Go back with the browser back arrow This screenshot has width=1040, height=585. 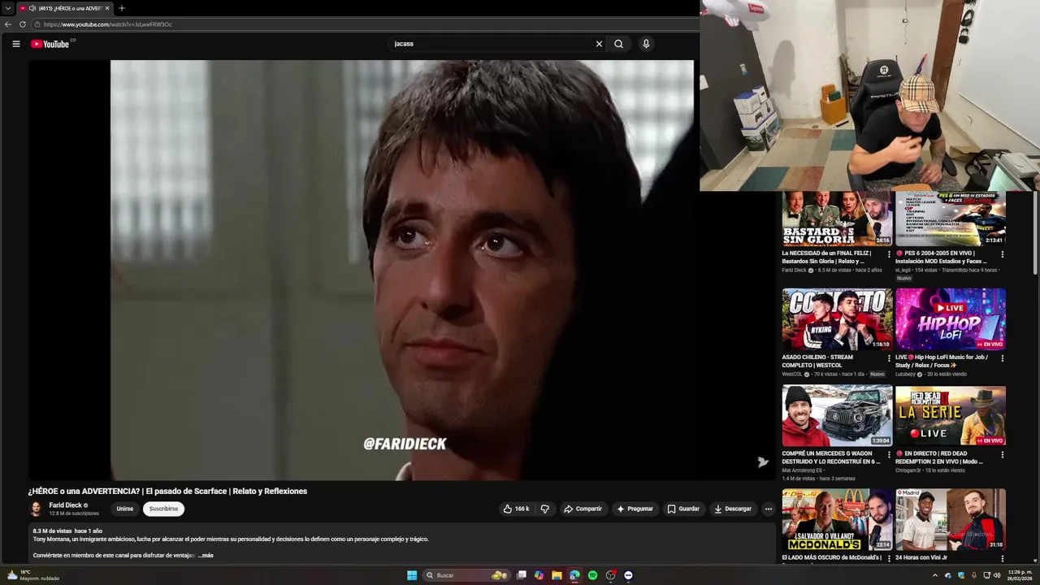[x=8, y=24]
